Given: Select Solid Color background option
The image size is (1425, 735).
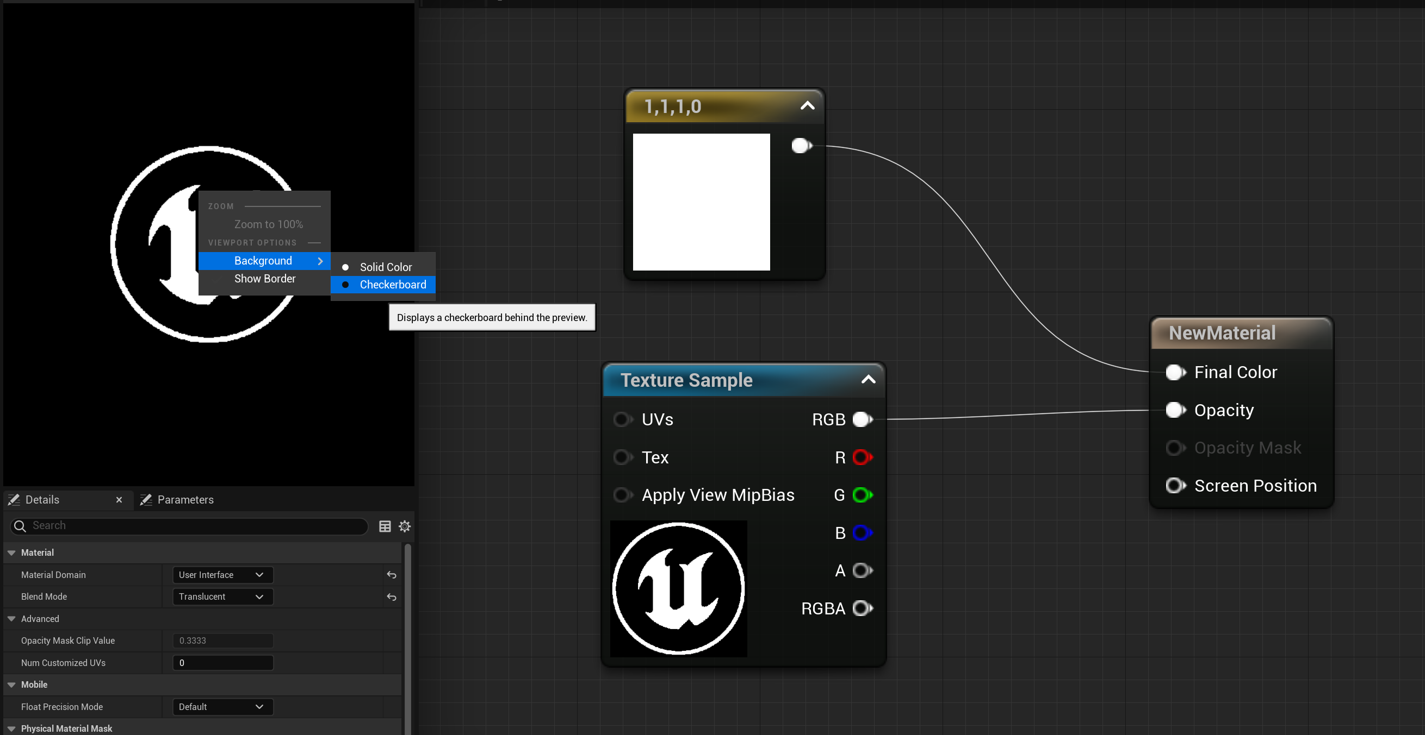Looking at the screenshot, I should [386, 267].
